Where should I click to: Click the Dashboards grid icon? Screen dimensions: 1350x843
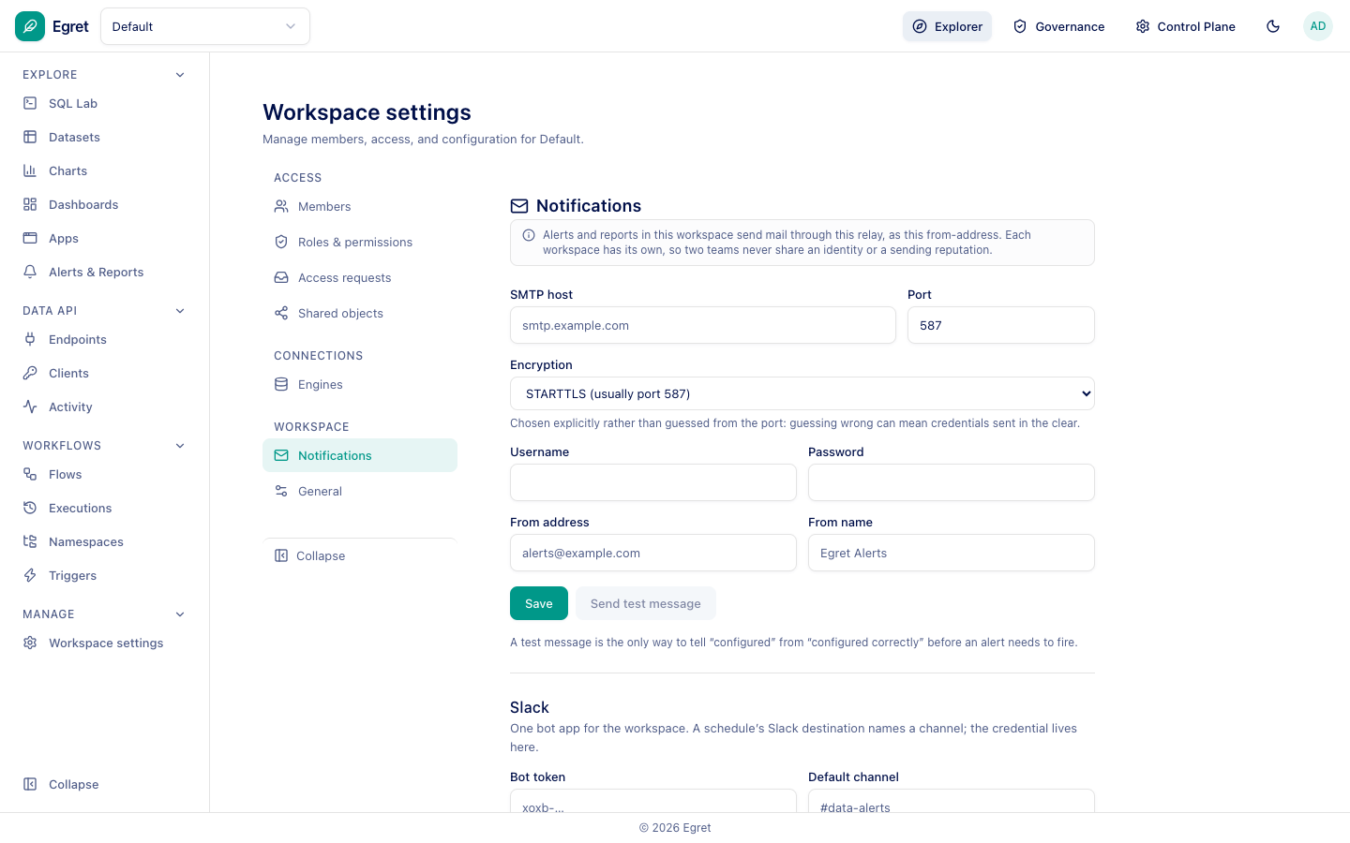click(30, 204)
